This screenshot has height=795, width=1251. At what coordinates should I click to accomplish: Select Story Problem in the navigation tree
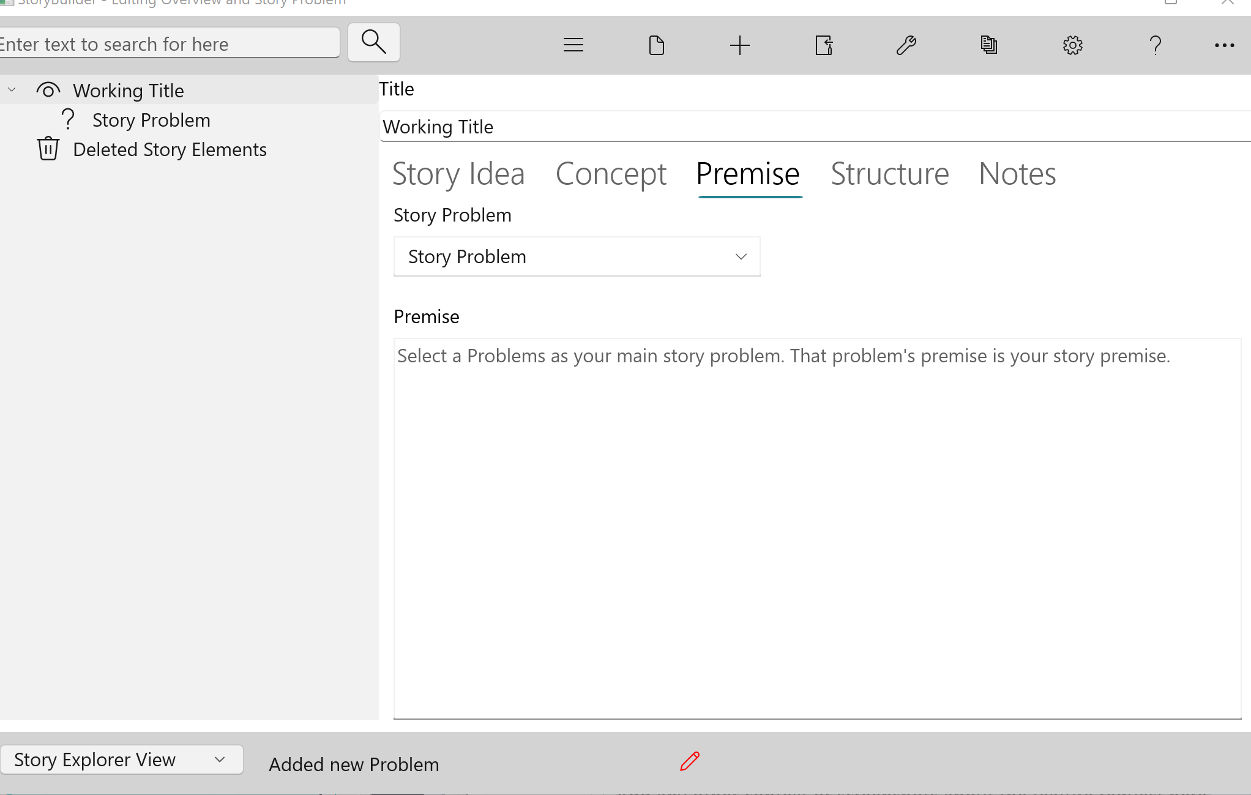click(x=151, y=120)
